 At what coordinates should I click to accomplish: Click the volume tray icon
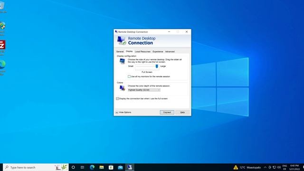click(279, 167)
